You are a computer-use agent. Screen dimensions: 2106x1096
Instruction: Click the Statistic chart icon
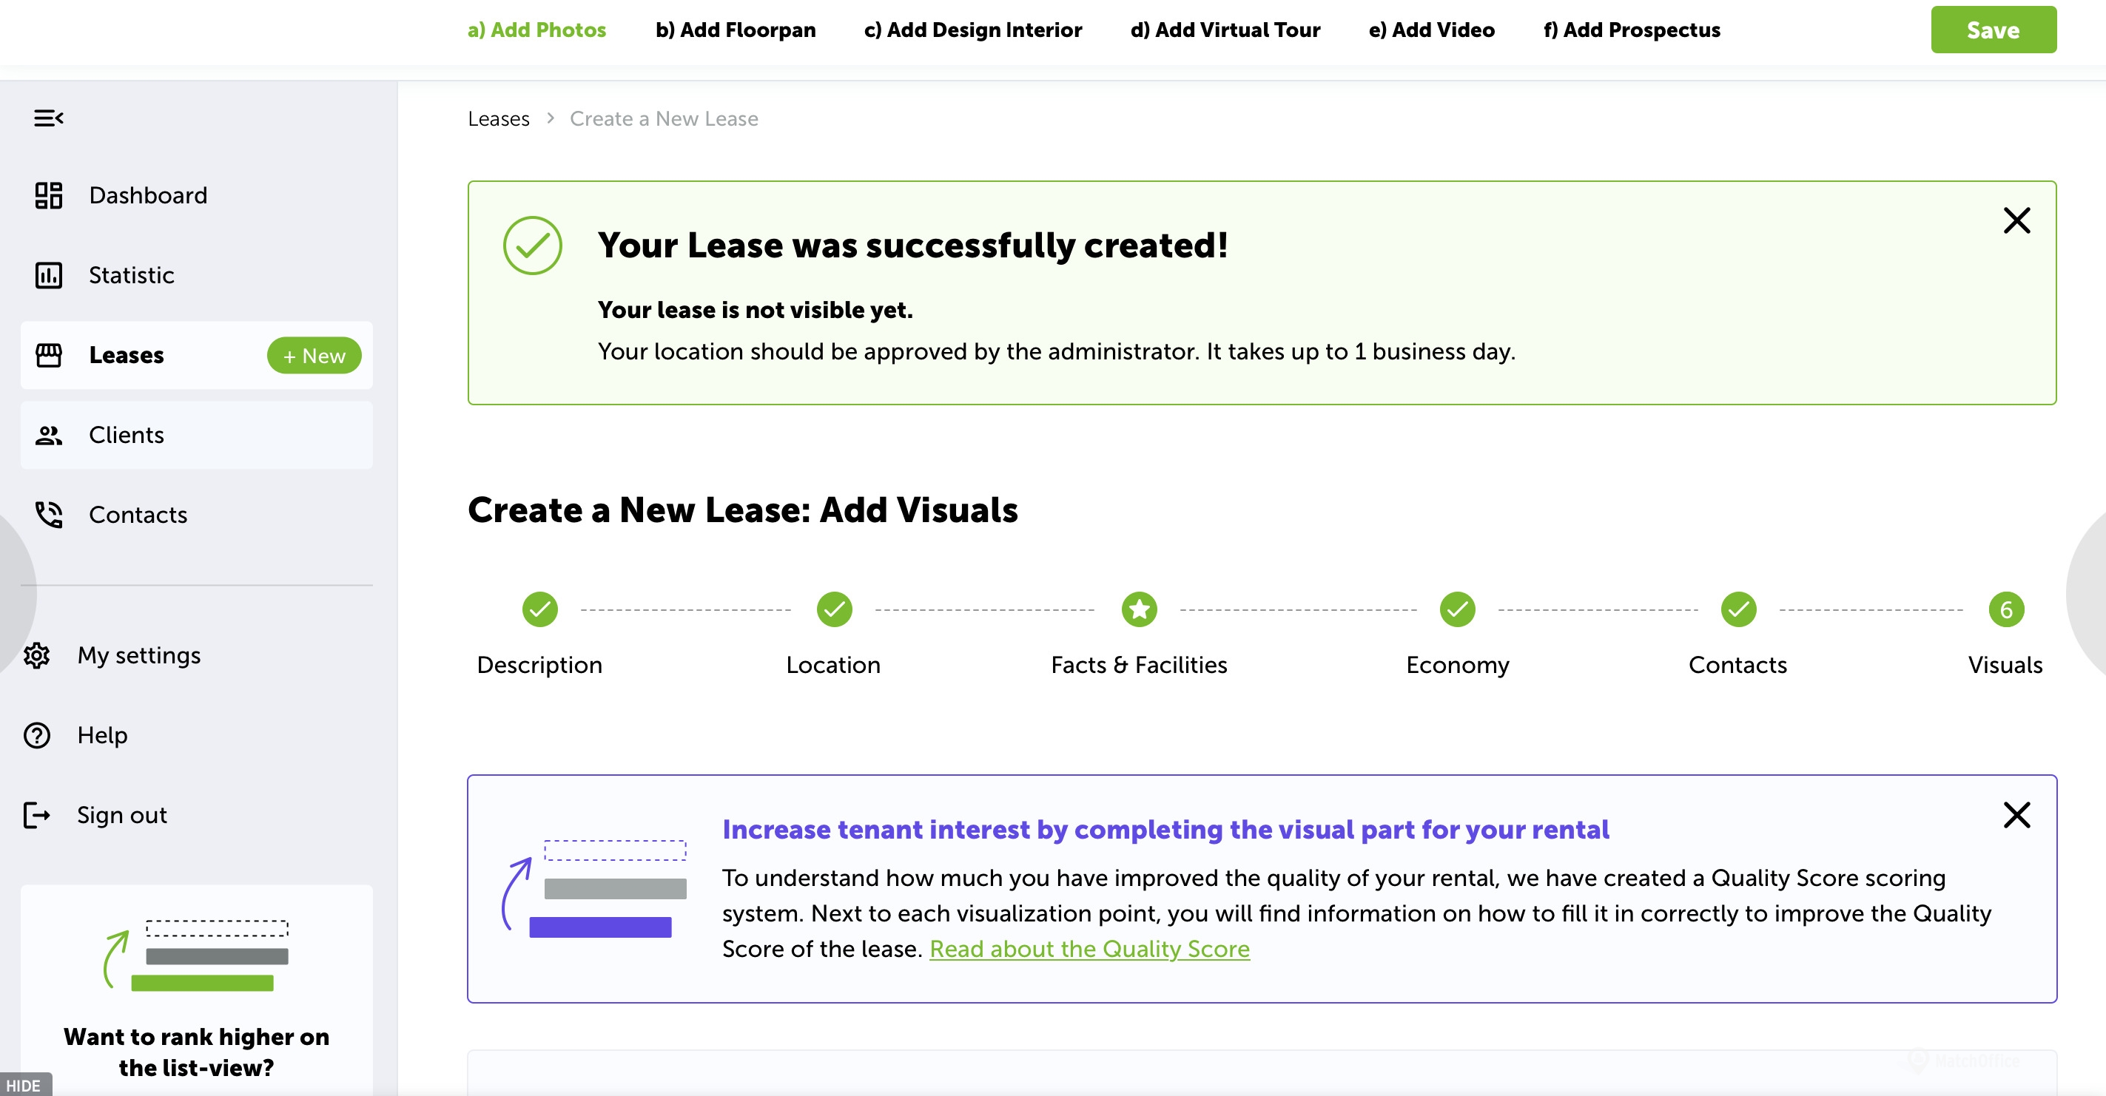48,275
